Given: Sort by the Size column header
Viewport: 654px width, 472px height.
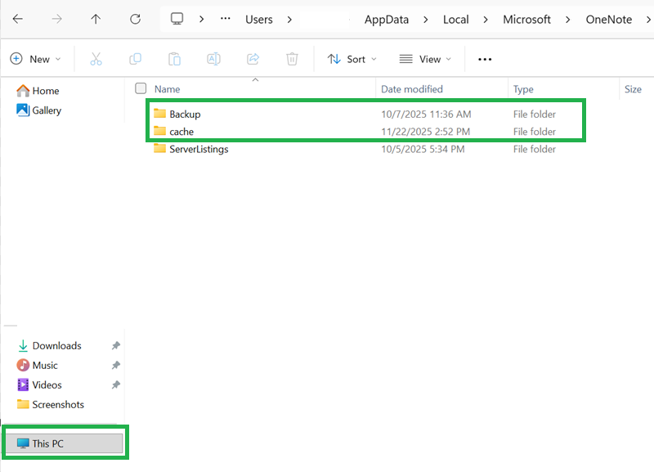Looking at the screenshot, I should tap(633, 89).
